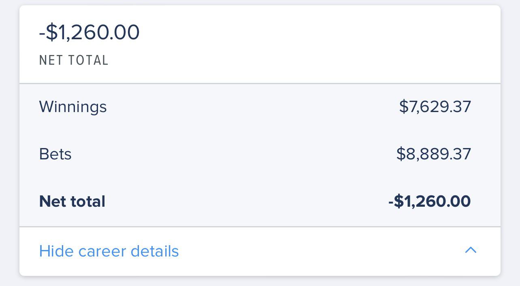The width and height of the screenshot is (520, 286).
Task: Click the net total summary header area
Action: [x=259, y=44]
